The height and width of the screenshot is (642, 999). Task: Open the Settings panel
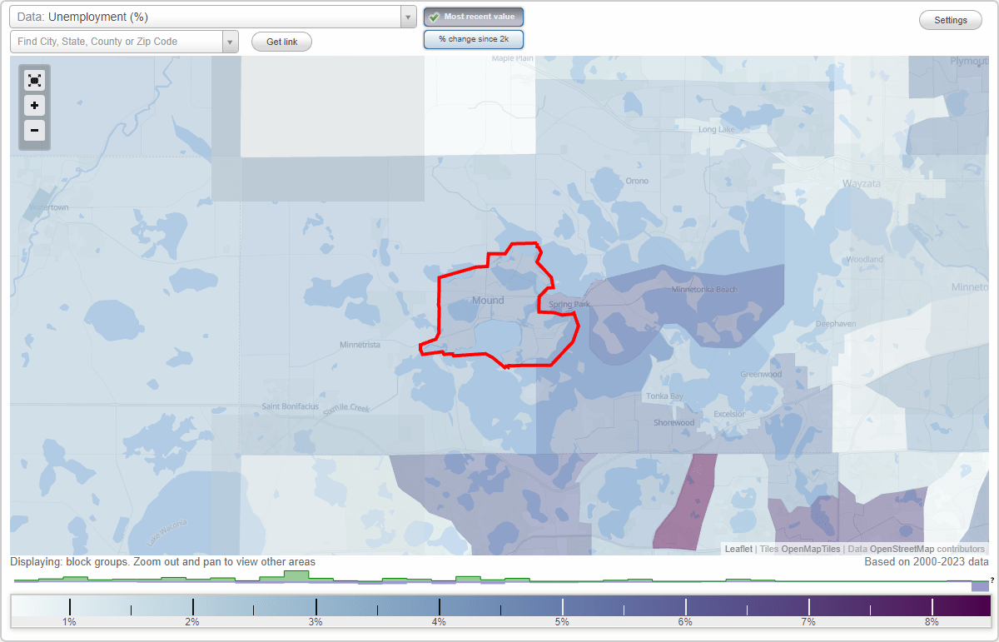950,19
